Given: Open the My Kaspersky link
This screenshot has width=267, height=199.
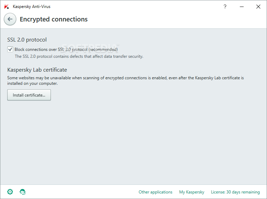Looking at the screenshot, I should [x=192, y=192].
